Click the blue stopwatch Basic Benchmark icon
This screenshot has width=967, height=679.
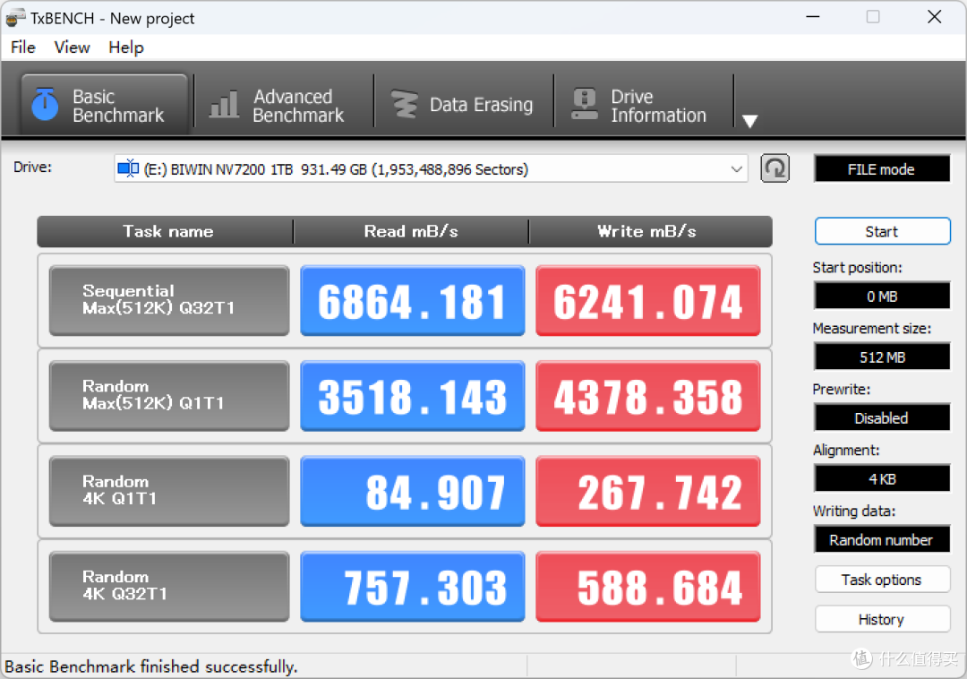pyautogui.click(x=45, y=104)
